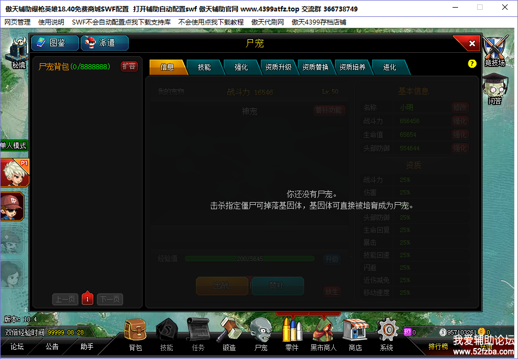
Task: Go to 下一页 next page
Action: (x=110, y=299)
